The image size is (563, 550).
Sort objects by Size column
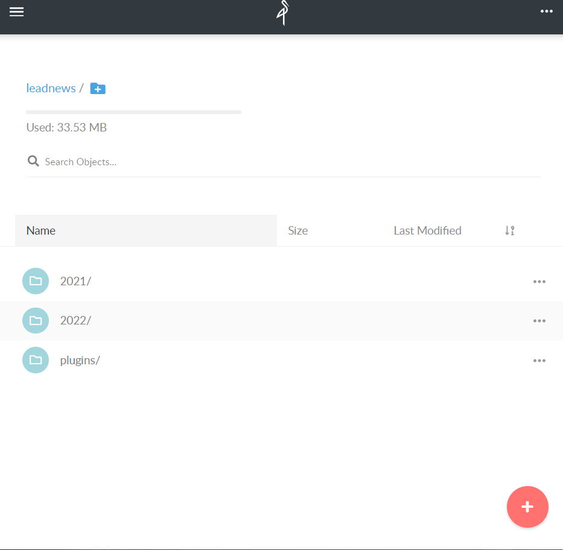tap(297, 231)
